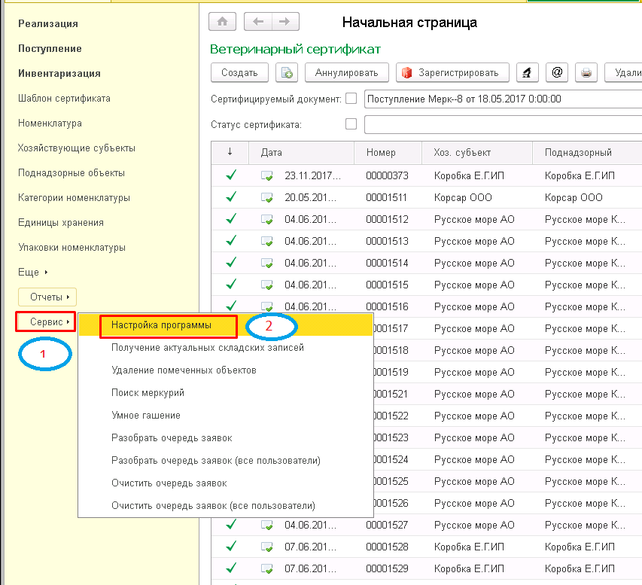Choose Настройка программы
642x585 pixels.
161,325
